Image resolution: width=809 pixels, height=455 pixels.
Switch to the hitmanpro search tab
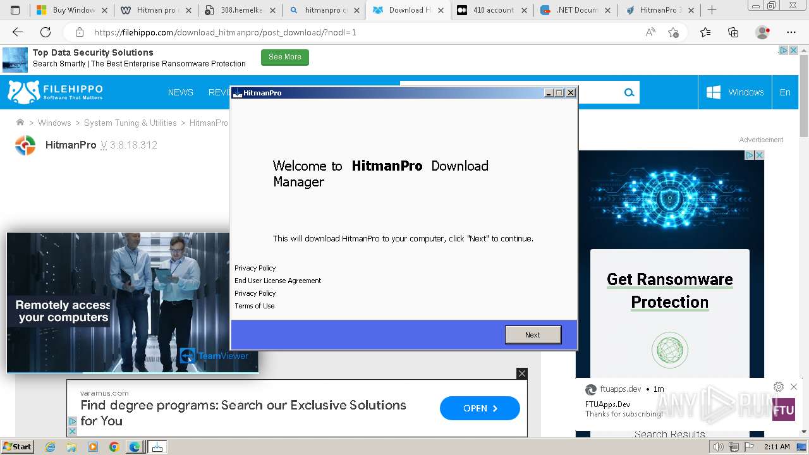324,10
